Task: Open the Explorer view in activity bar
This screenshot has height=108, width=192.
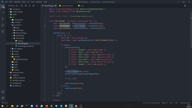Action: coord(3,7)
